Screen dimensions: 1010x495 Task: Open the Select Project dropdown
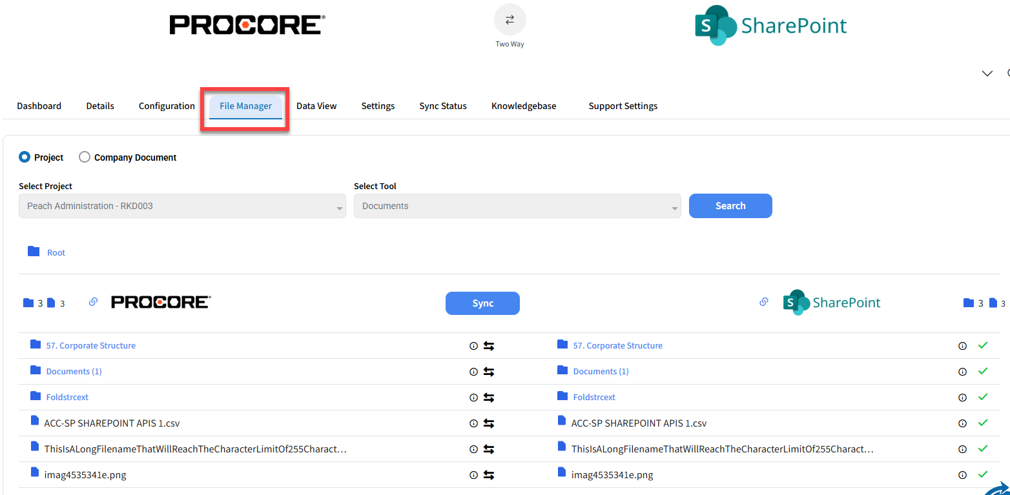tap(182, 206)
